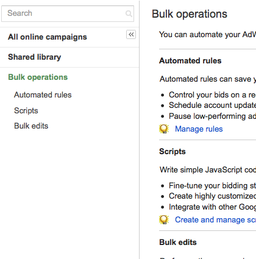The height and width of the screenshot is (259, 256).
Task: Go to Automated rules sidebar item
Action: pyautogui.click(x=43, y=95)
